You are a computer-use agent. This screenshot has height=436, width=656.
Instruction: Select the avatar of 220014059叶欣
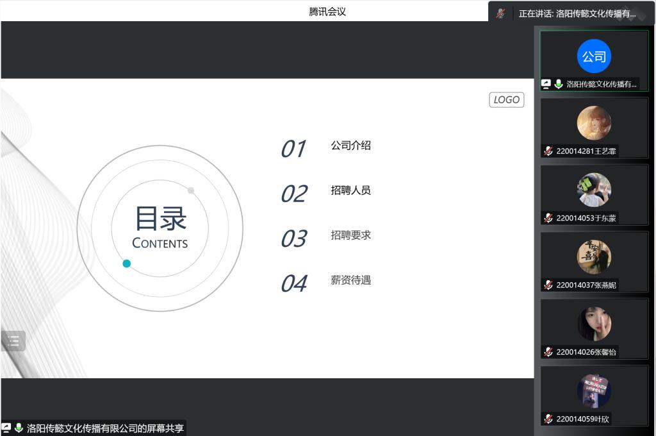(594, 391)
